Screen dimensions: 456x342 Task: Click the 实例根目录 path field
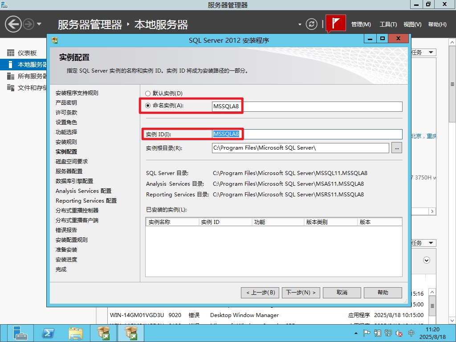coord(301,148)
